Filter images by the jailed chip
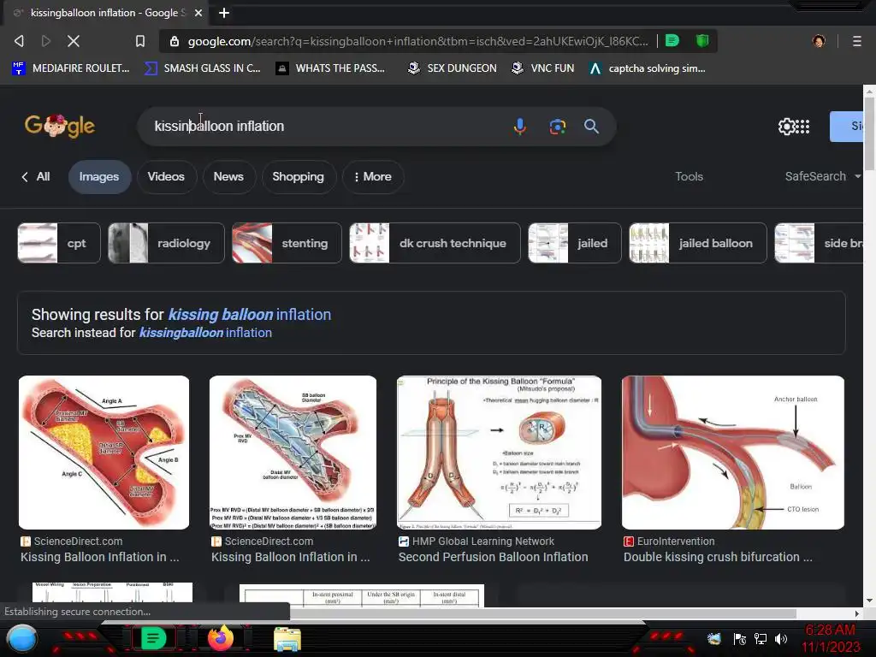 [x=574, y=243]
